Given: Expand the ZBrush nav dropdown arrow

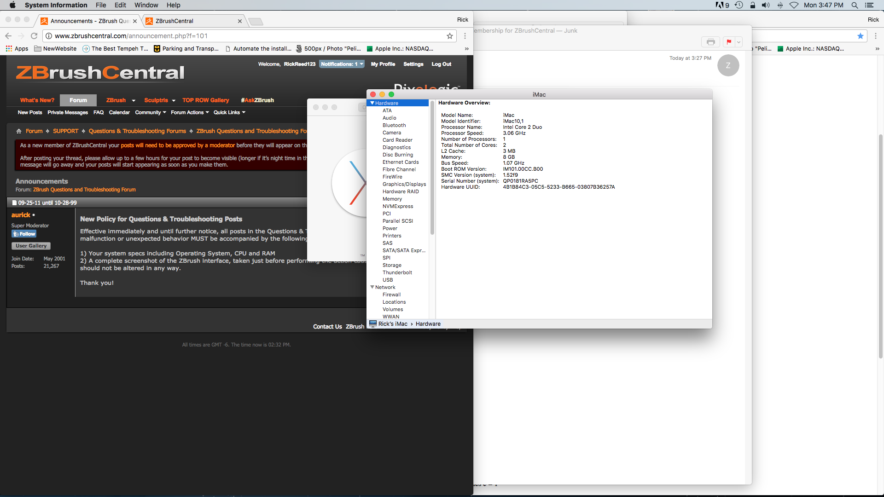Looking at the screenshot, I should tap(134, 100).
